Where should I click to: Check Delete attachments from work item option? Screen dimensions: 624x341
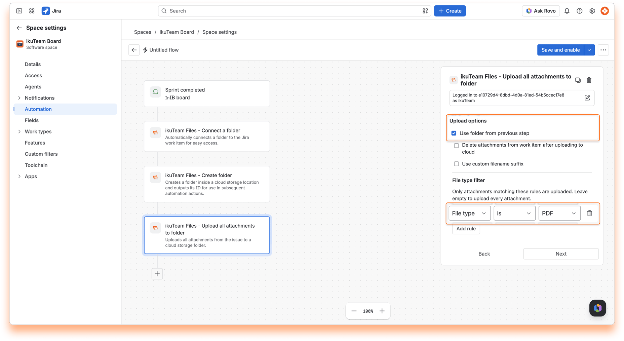[456, 145]
